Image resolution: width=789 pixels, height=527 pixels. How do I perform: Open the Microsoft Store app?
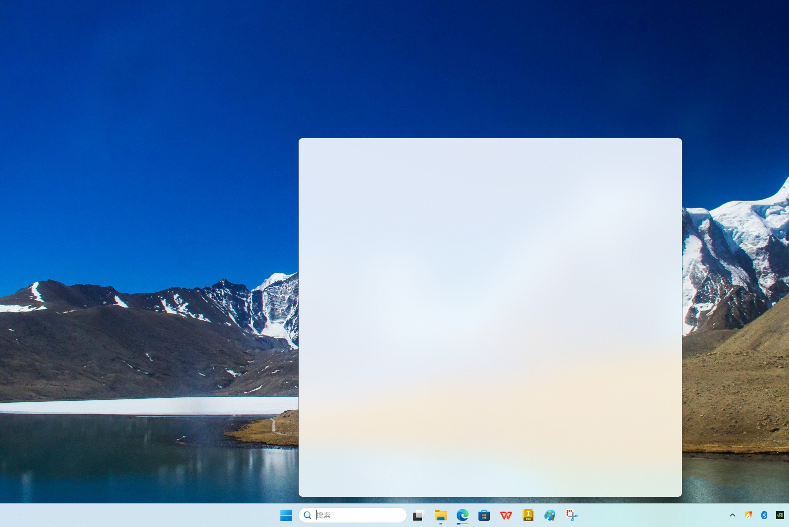(x=484, y=515)
